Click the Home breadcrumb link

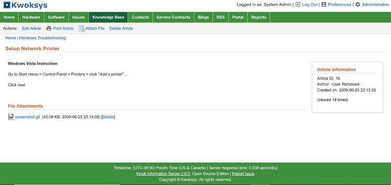pos(11,38)
